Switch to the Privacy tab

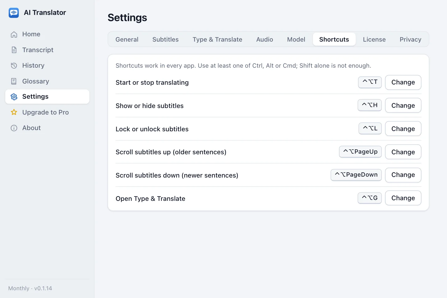click(410, 39)
